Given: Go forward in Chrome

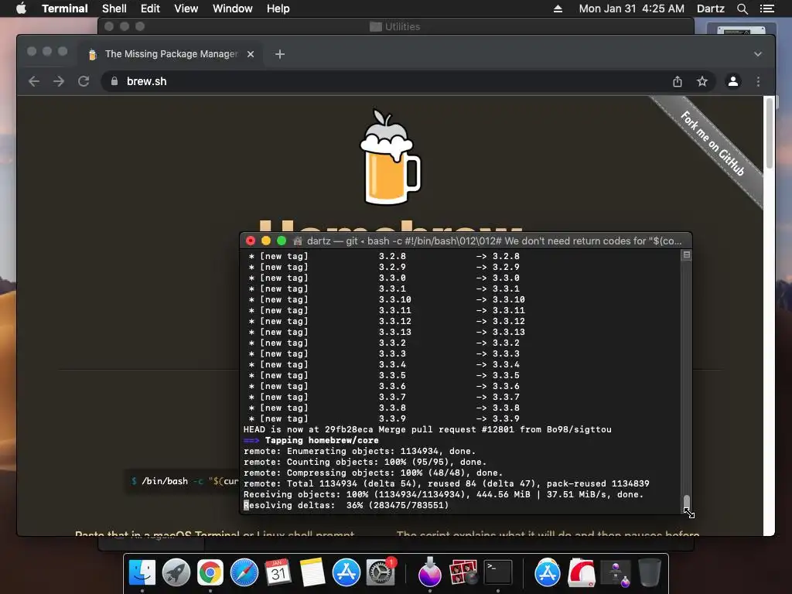Looking at the screenshot, I should coord(59,81).
